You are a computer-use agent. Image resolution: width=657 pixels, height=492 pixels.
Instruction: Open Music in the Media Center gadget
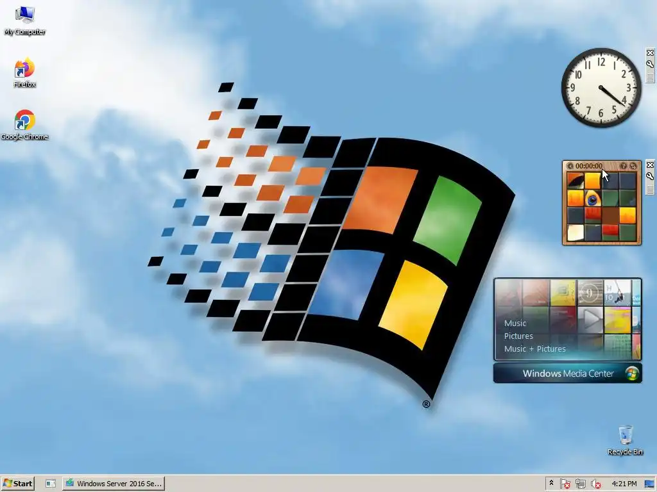pyautogui.click(x=515, y=323)
